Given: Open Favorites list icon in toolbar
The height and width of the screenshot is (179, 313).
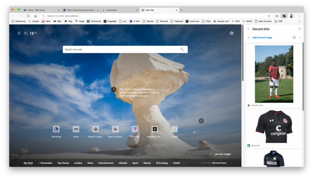Looking at the screenshot, I should coord(277,16).
